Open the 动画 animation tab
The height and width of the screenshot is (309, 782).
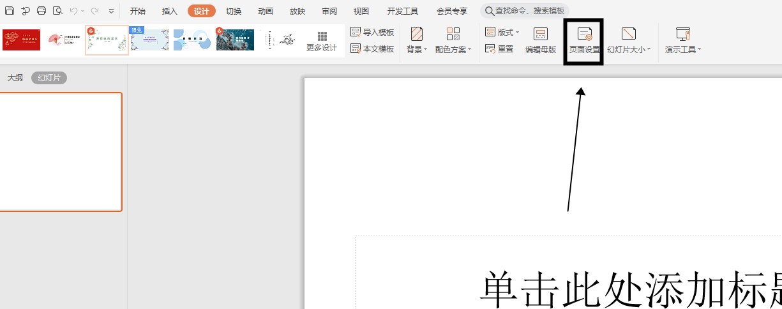point(266,11)
